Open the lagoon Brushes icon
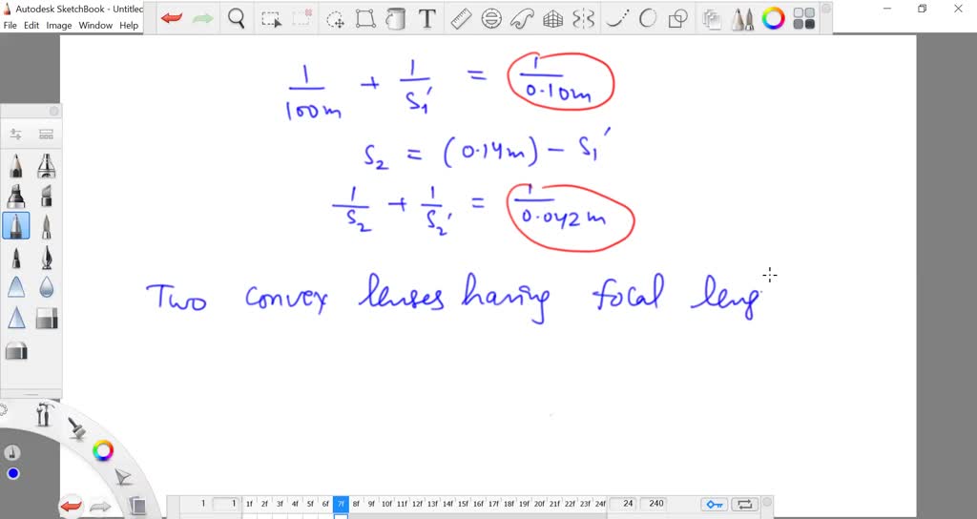This screenshot has height=519, width=977. tap(77, 428)
